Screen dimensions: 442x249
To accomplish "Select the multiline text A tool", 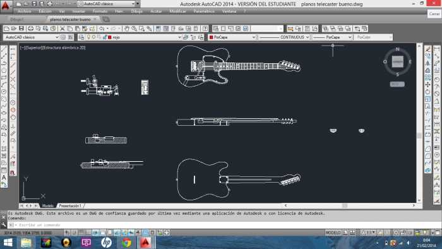I will point(4,178).
